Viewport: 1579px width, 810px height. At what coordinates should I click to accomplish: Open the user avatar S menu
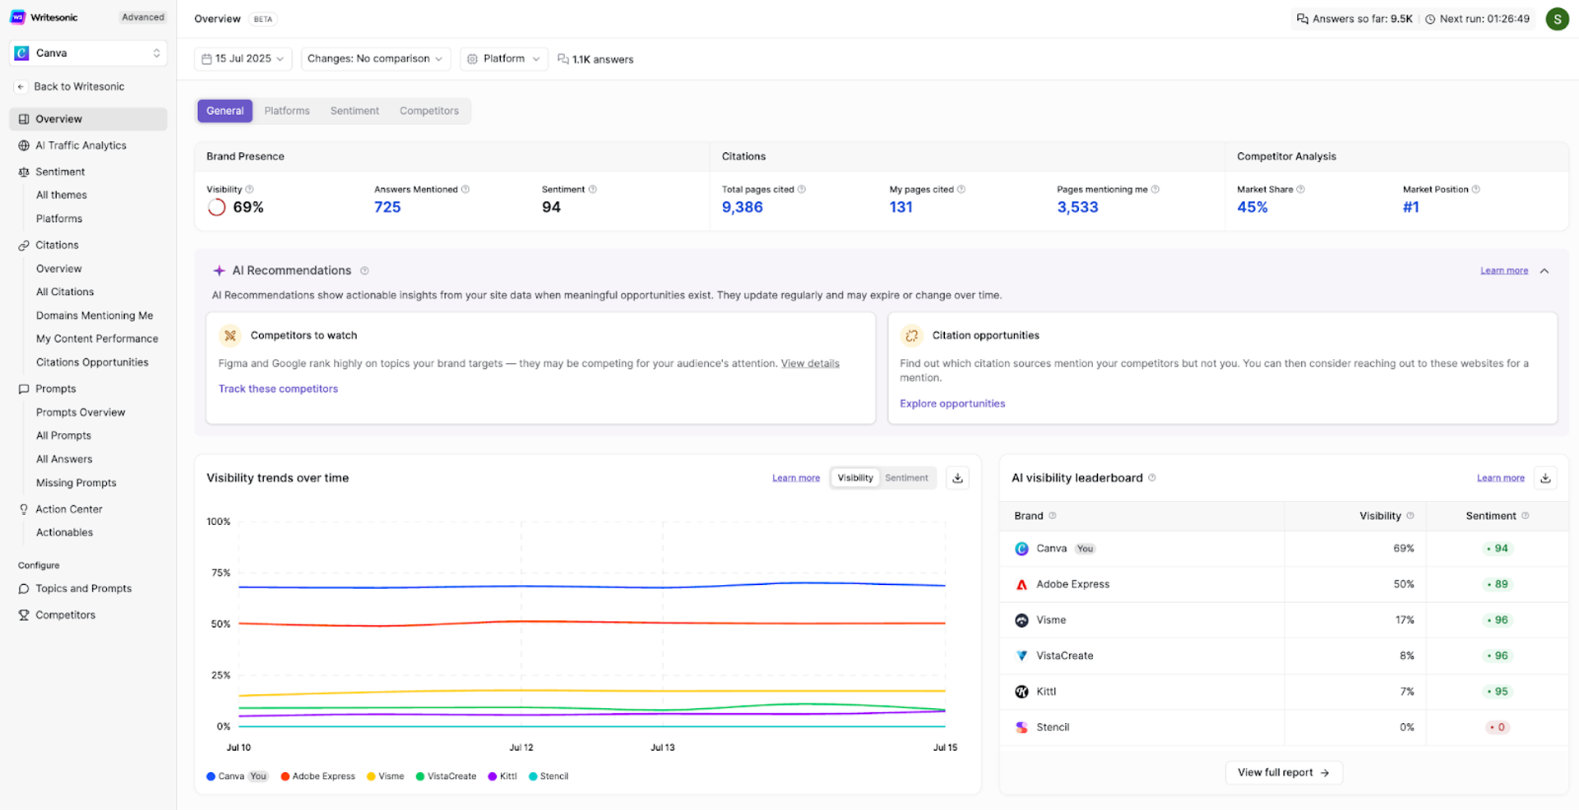point(1557,19)
